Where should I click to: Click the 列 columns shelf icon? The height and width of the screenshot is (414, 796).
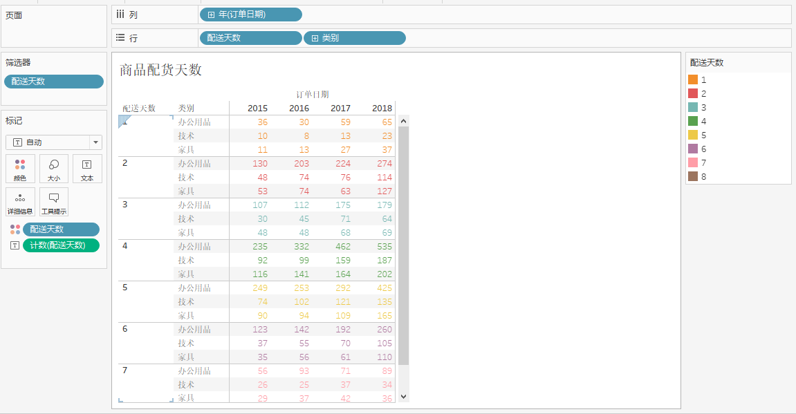click(120, 15)
